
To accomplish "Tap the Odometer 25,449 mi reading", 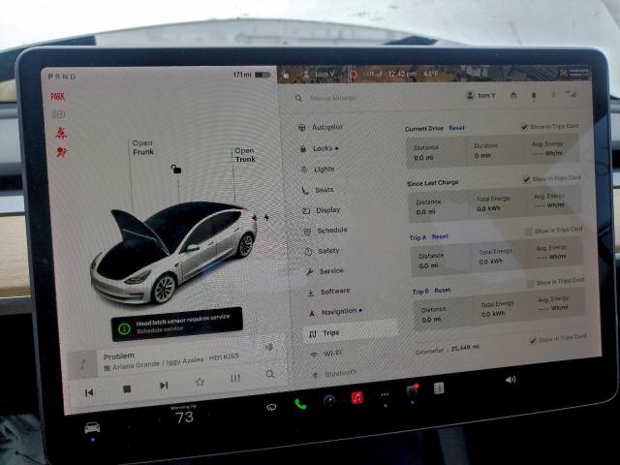I will pyautogui.click(x=448, y=349).
